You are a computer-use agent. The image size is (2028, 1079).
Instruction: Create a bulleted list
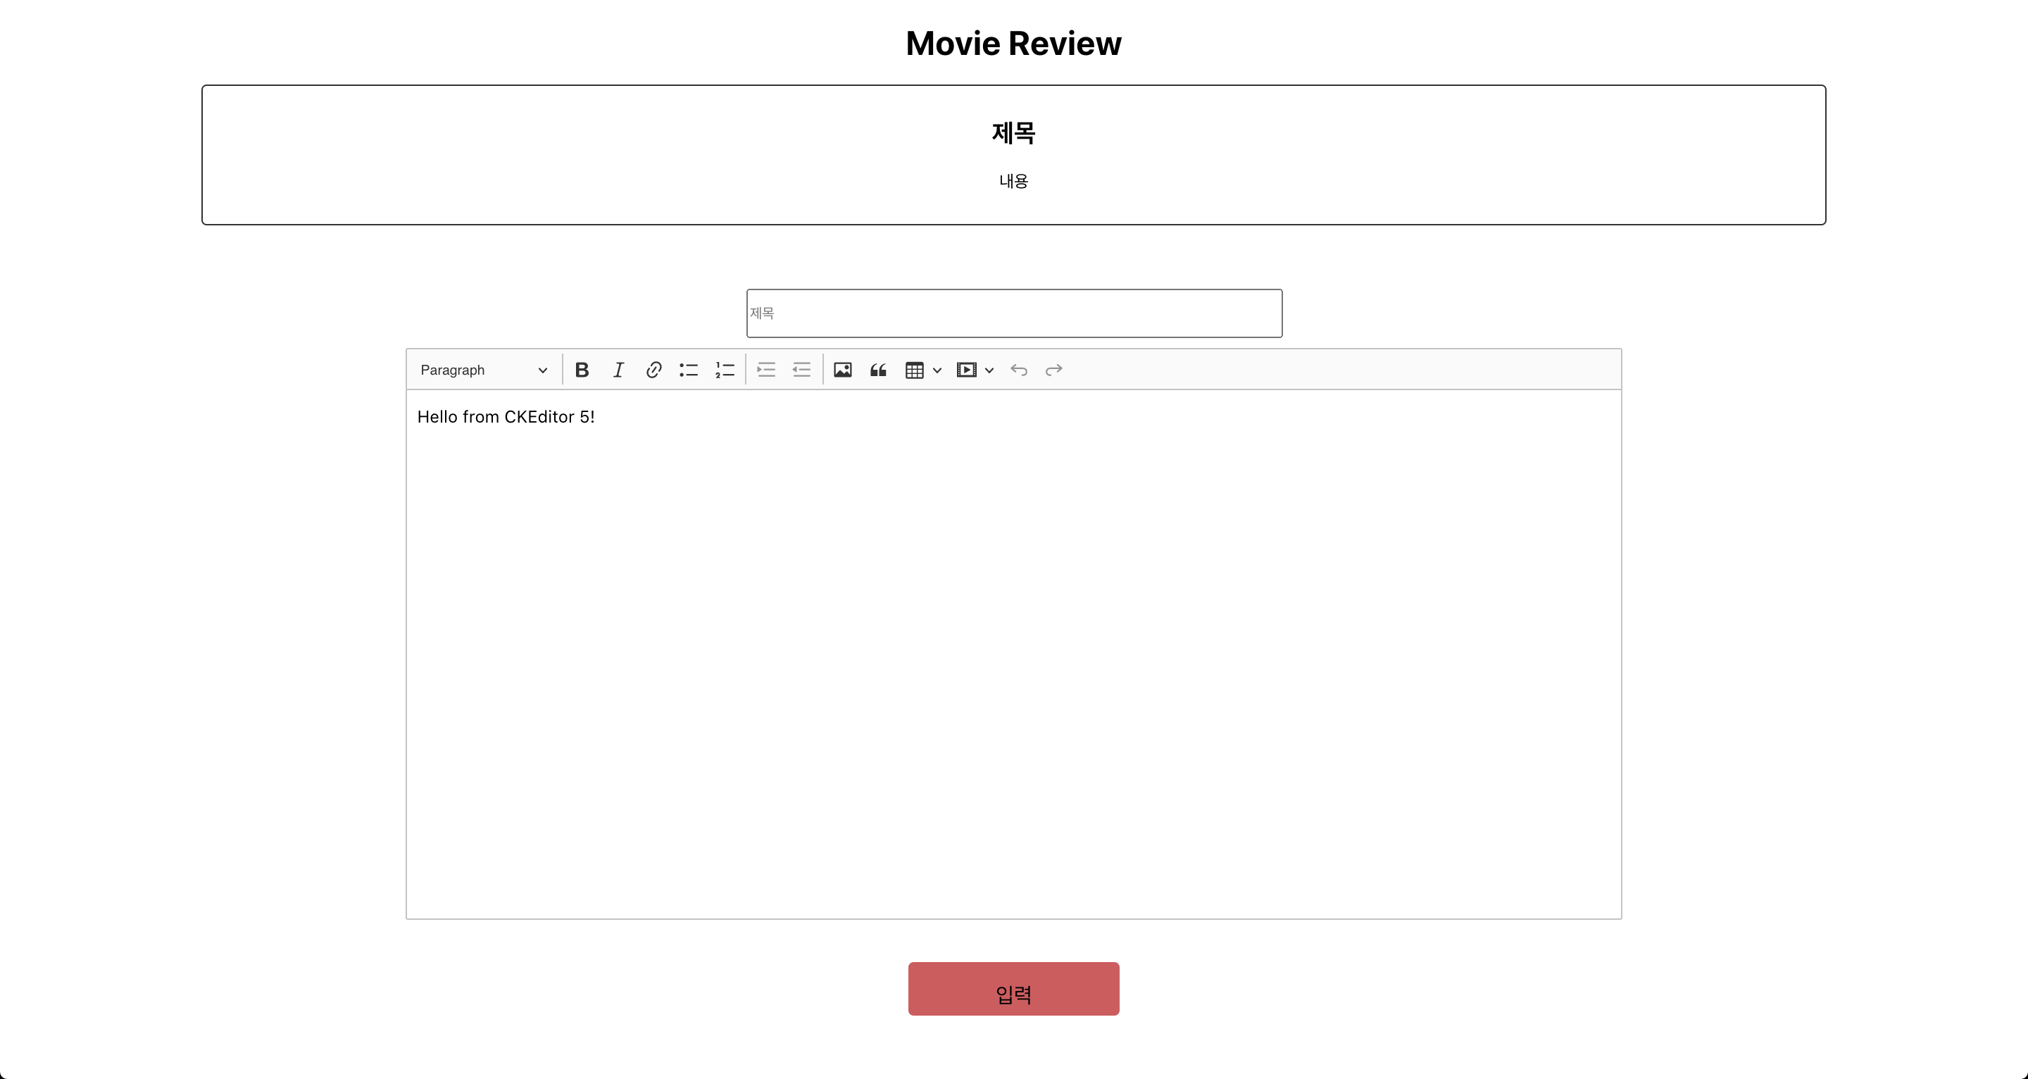click(689, 370)
